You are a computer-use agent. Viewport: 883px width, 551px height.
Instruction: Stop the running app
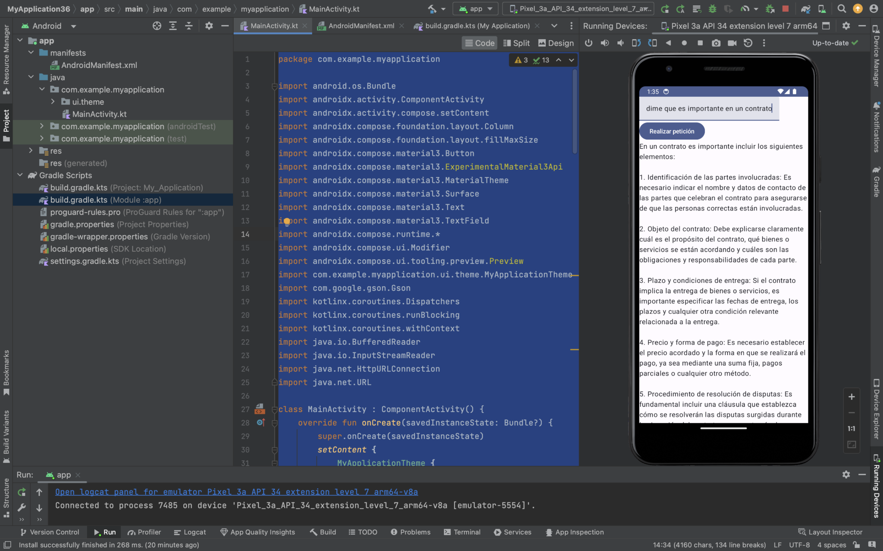click(x=786, y=9)
